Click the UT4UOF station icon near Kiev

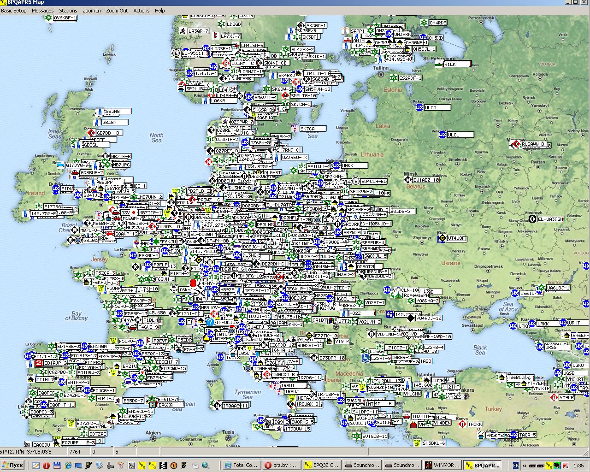442,238
